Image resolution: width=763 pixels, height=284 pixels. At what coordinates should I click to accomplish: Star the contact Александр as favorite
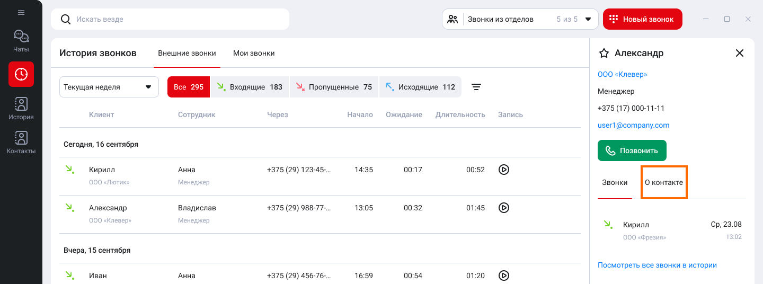[604, 53]
